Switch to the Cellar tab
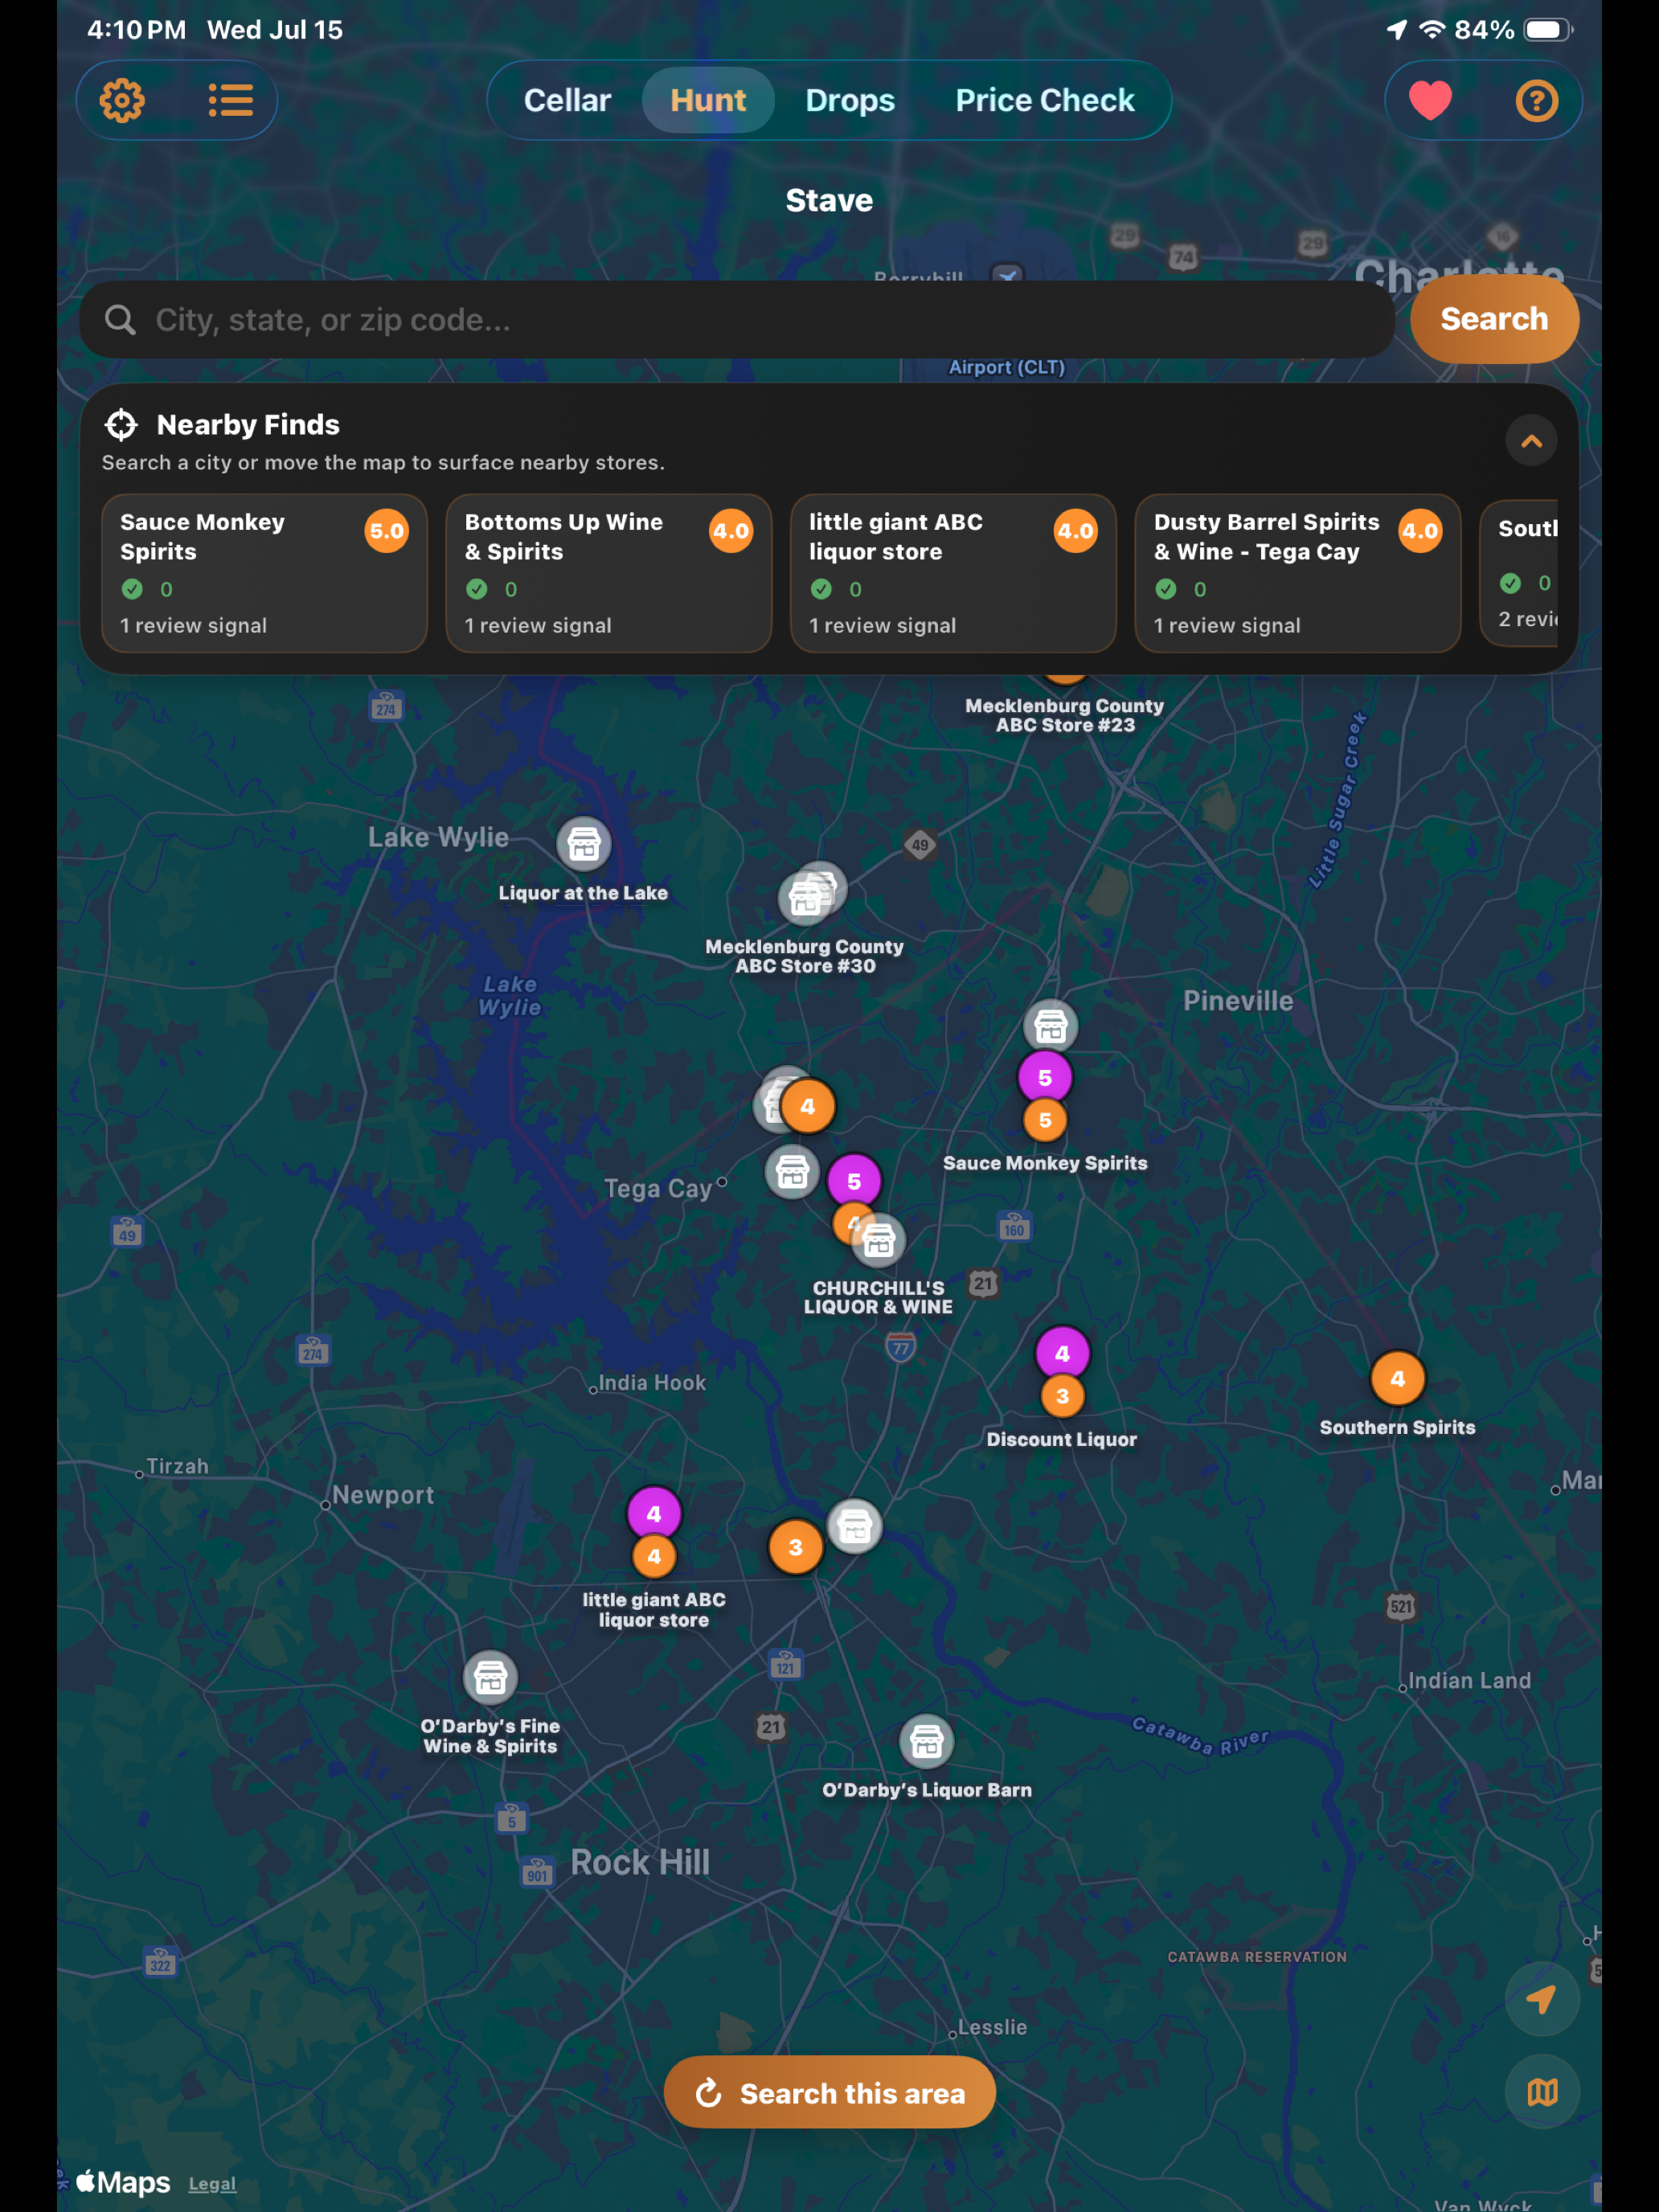This screenshot has width=1659, height=2212. 567,100
